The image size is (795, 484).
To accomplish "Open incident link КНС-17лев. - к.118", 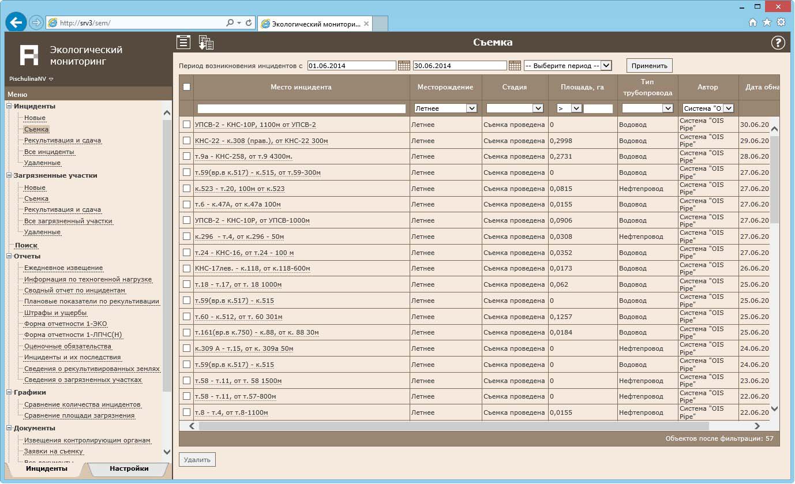I will point(252,268).
